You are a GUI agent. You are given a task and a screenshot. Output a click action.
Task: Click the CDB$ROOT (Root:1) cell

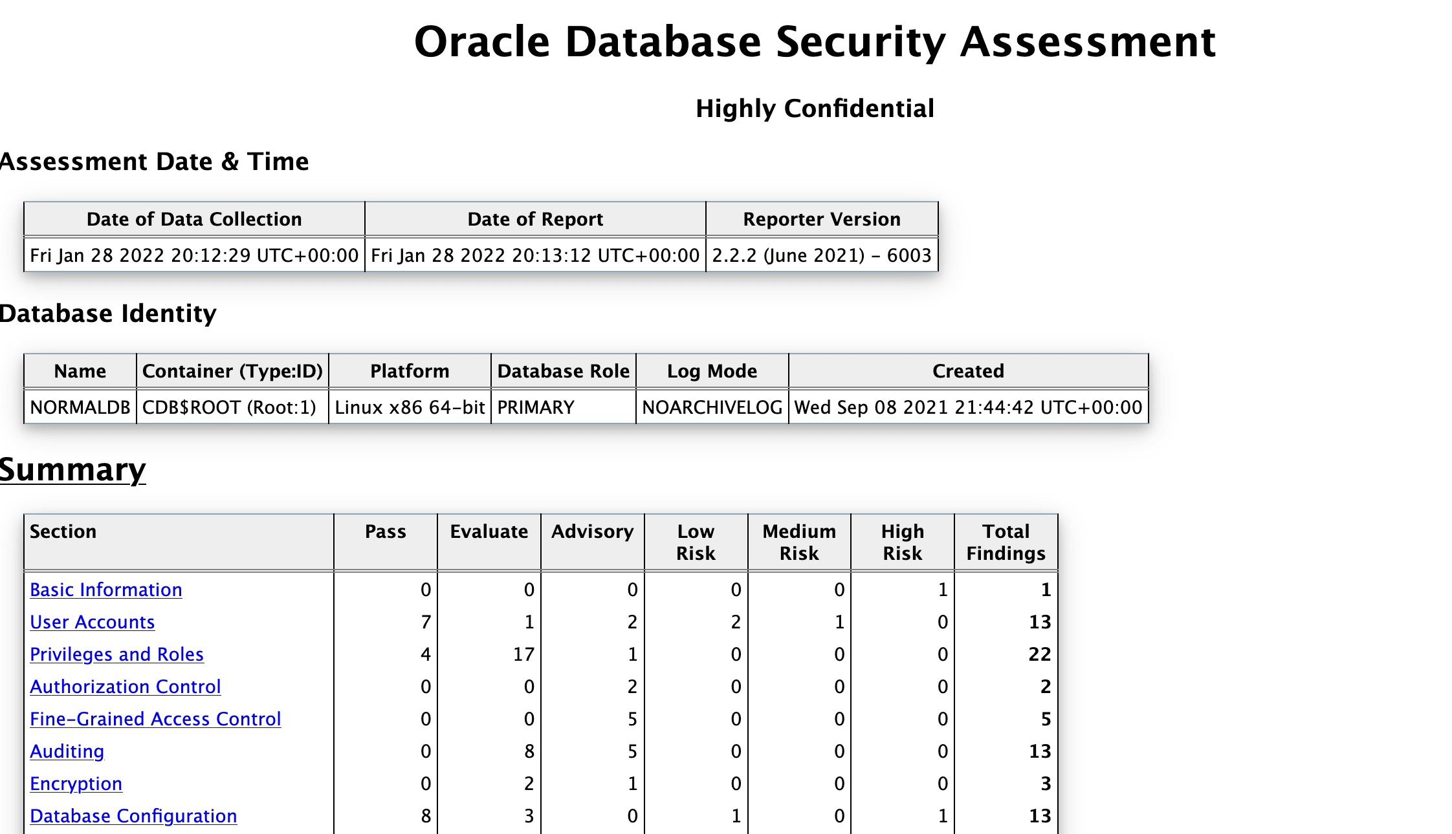pos(232,407)
